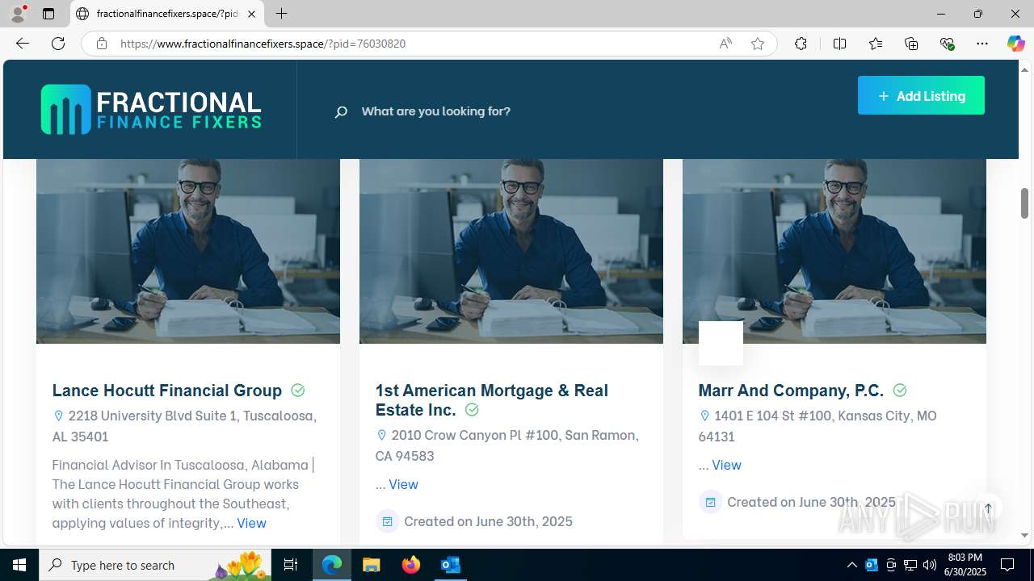The height and width of the screenshot is (581, 1034).
Task: Click the scroll-to-top arrow button
Action: click(988, 508)
